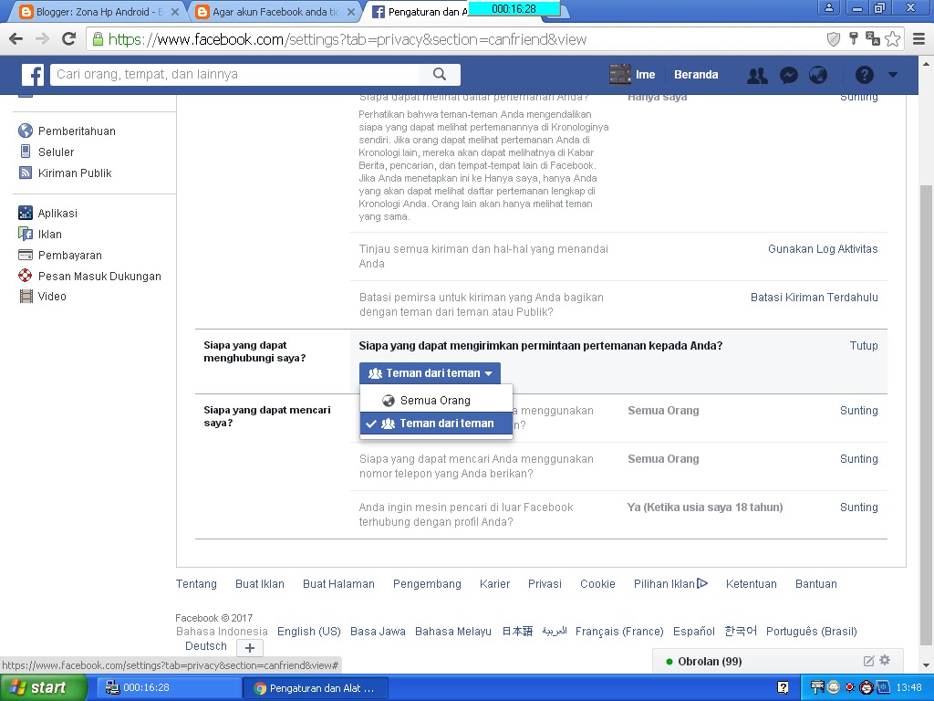Image resolution: width=934 pixels, height=701 pixels.
Task: Click the Facebook search input field
Action: pyautogui.click(x=234, y=74)
